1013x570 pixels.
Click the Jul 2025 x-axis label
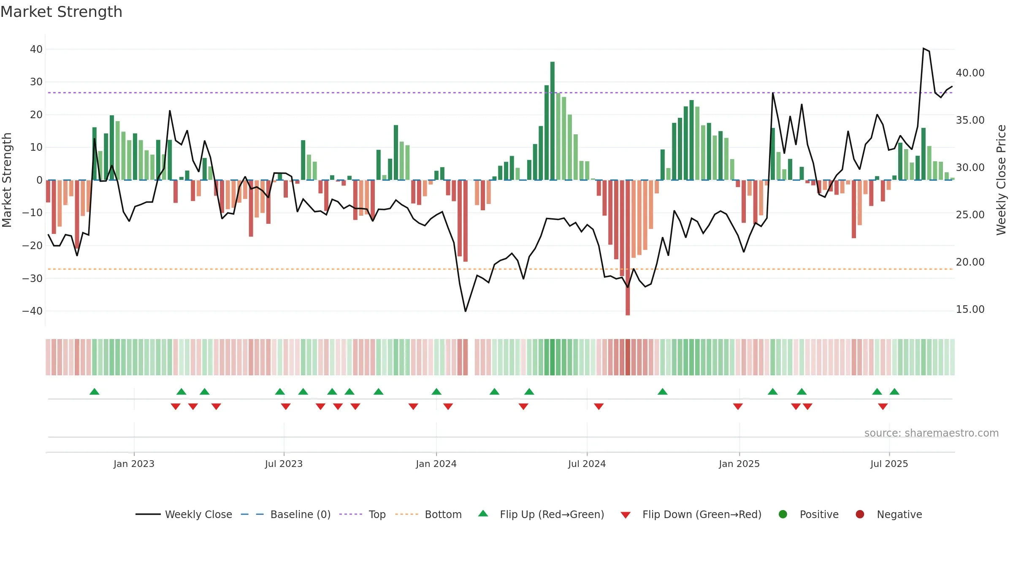(x=889, y=464)
